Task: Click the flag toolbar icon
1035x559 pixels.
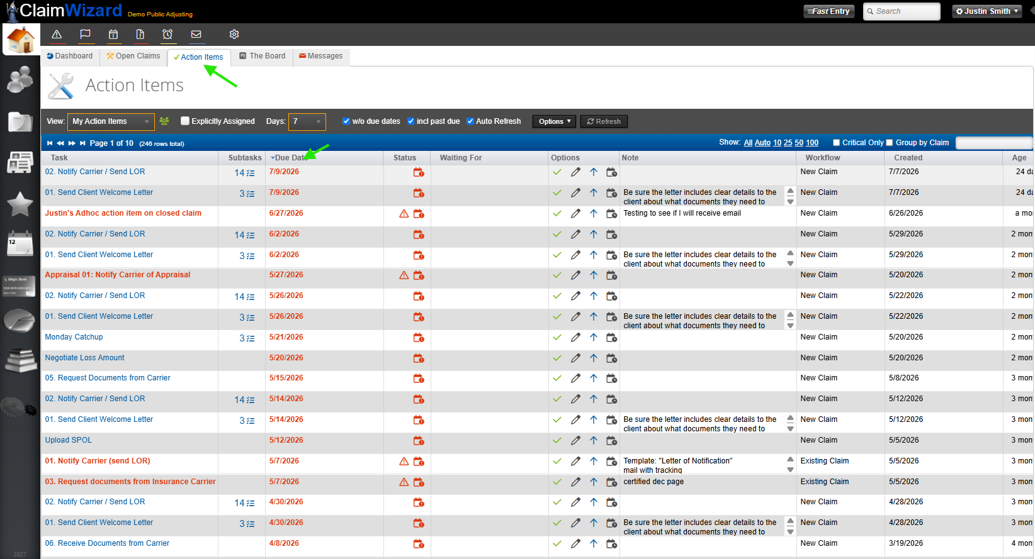Action: tap(86, 35)
